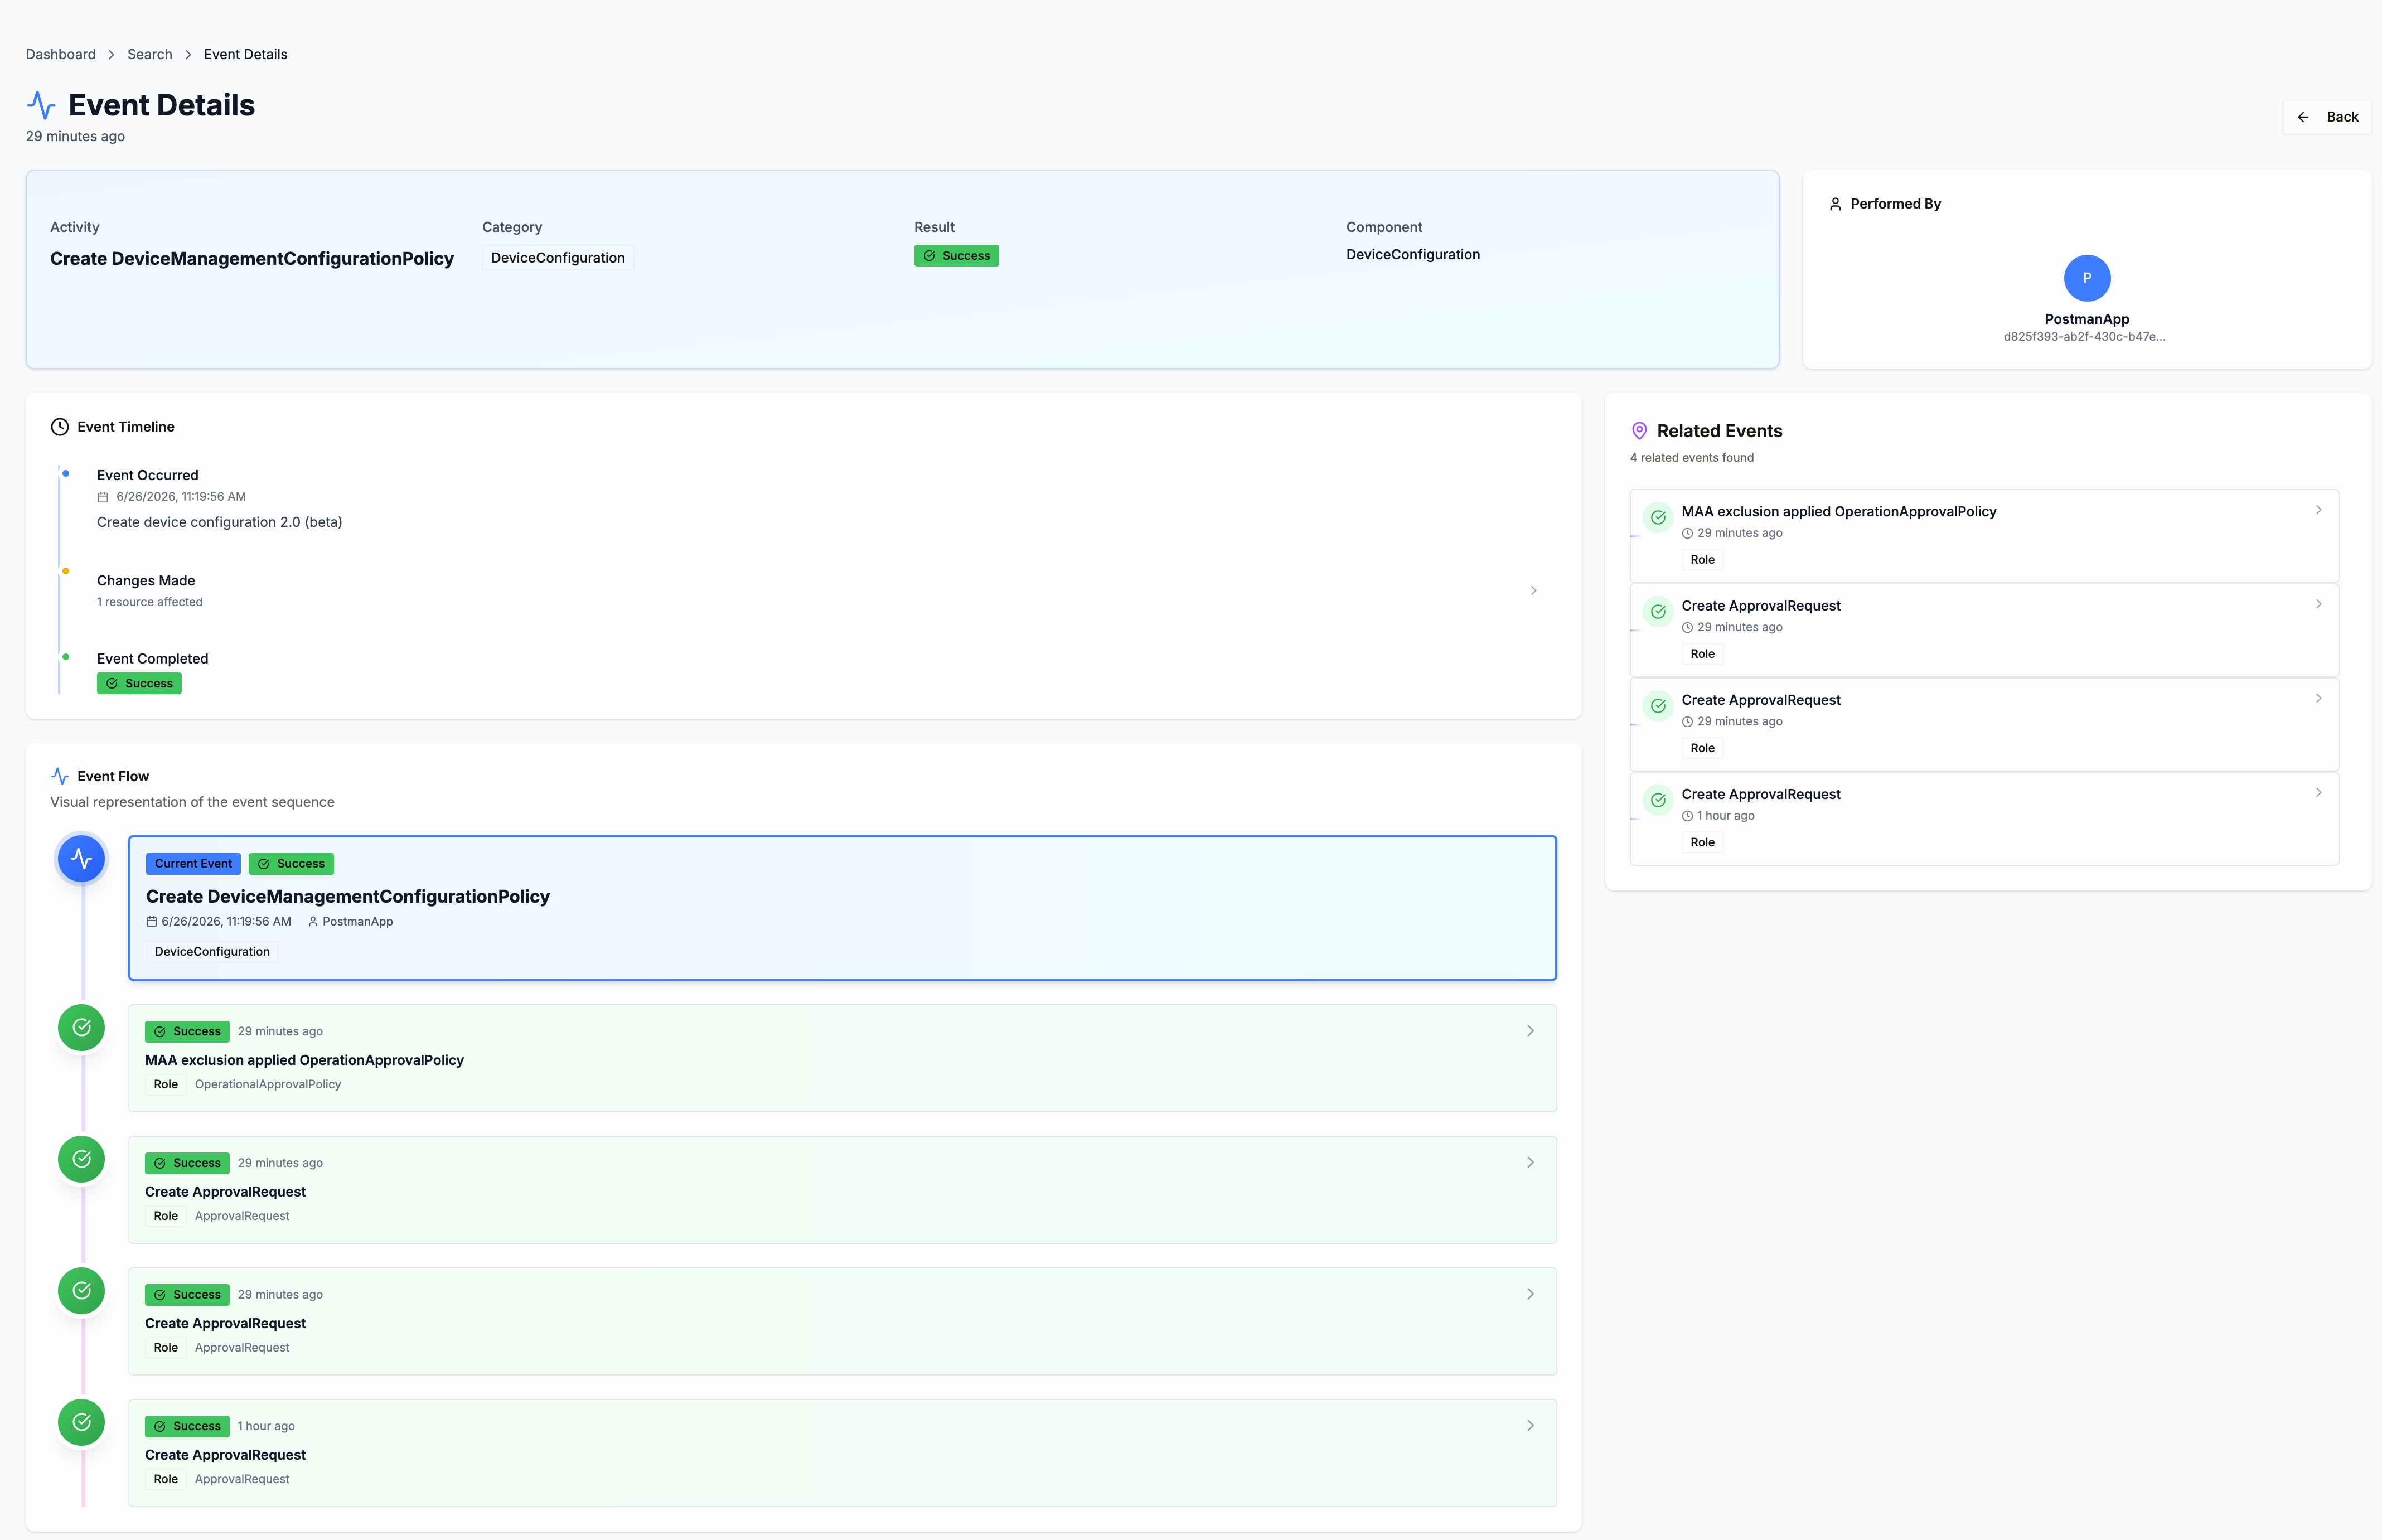Image resolution: width=2382 pixels, height=1540 pixels.
Task: Click '29 minutes ago' under page title
Action: click(75, 136)
